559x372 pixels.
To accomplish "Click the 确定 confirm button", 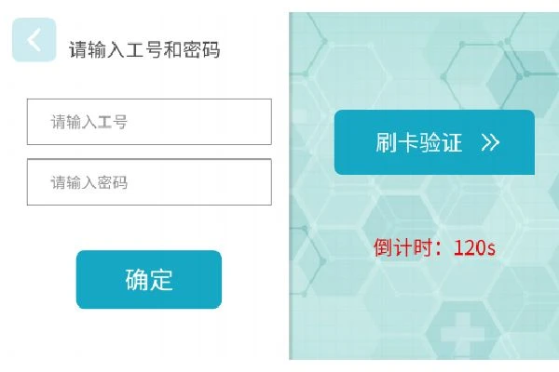I will (x=149, y=279).
